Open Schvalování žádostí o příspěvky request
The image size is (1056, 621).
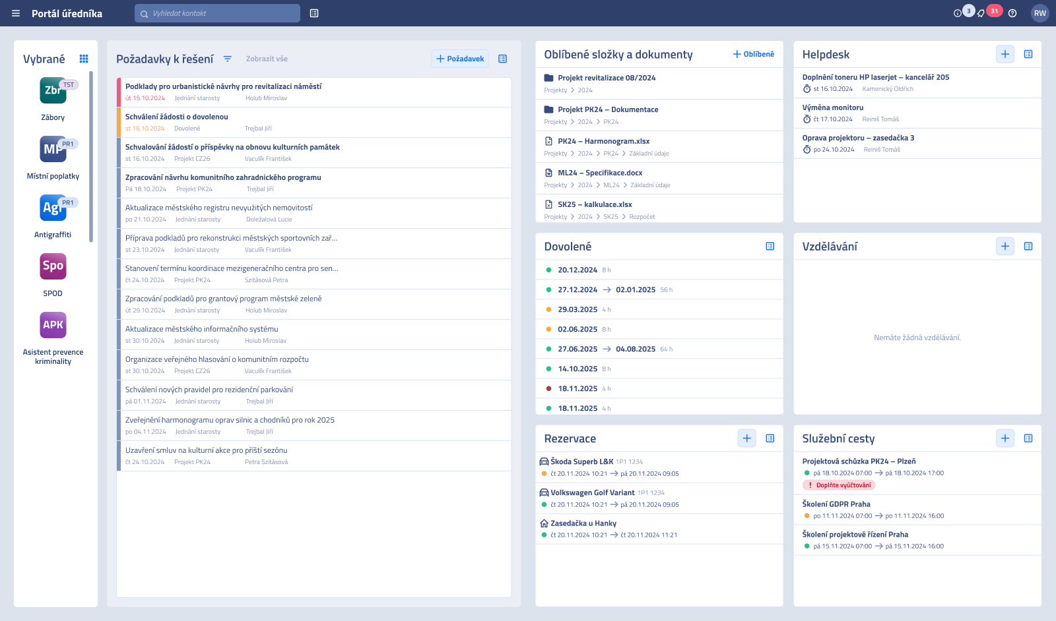click(314, 153)
